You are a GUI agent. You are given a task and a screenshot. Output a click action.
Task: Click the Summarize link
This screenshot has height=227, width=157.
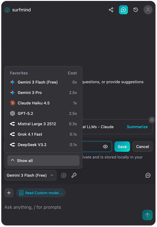[137, 127]
